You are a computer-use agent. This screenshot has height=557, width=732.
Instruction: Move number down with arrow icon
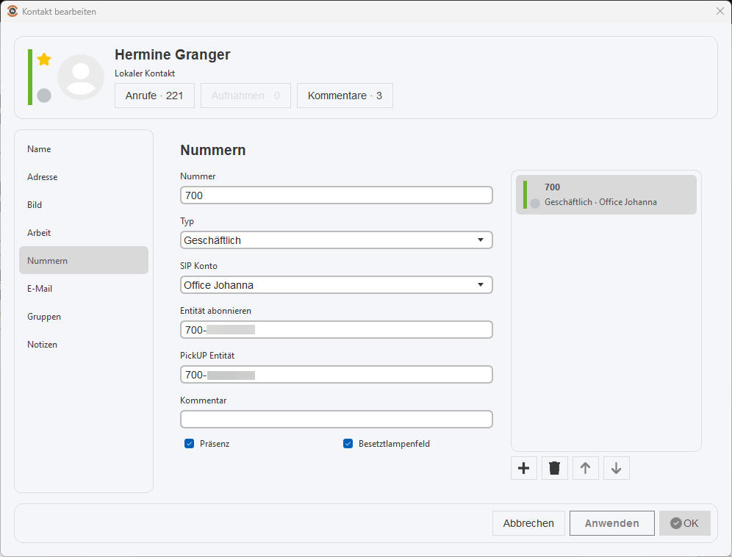tap(616, 468)
